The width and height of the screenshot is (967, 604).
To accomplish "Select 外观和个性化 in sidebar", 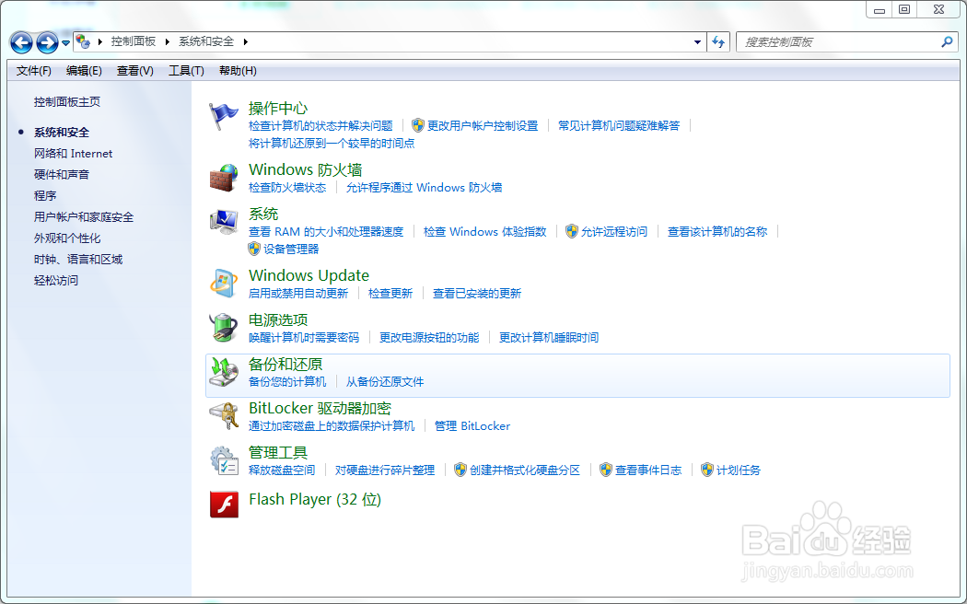I will [x=66, y=238].
